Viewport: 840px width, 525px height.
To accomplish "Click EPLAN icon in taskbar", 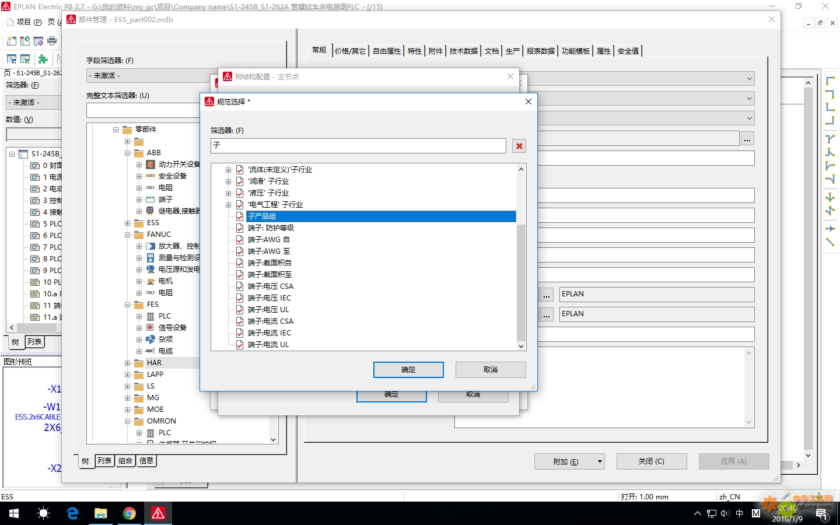I will (158, 513).
